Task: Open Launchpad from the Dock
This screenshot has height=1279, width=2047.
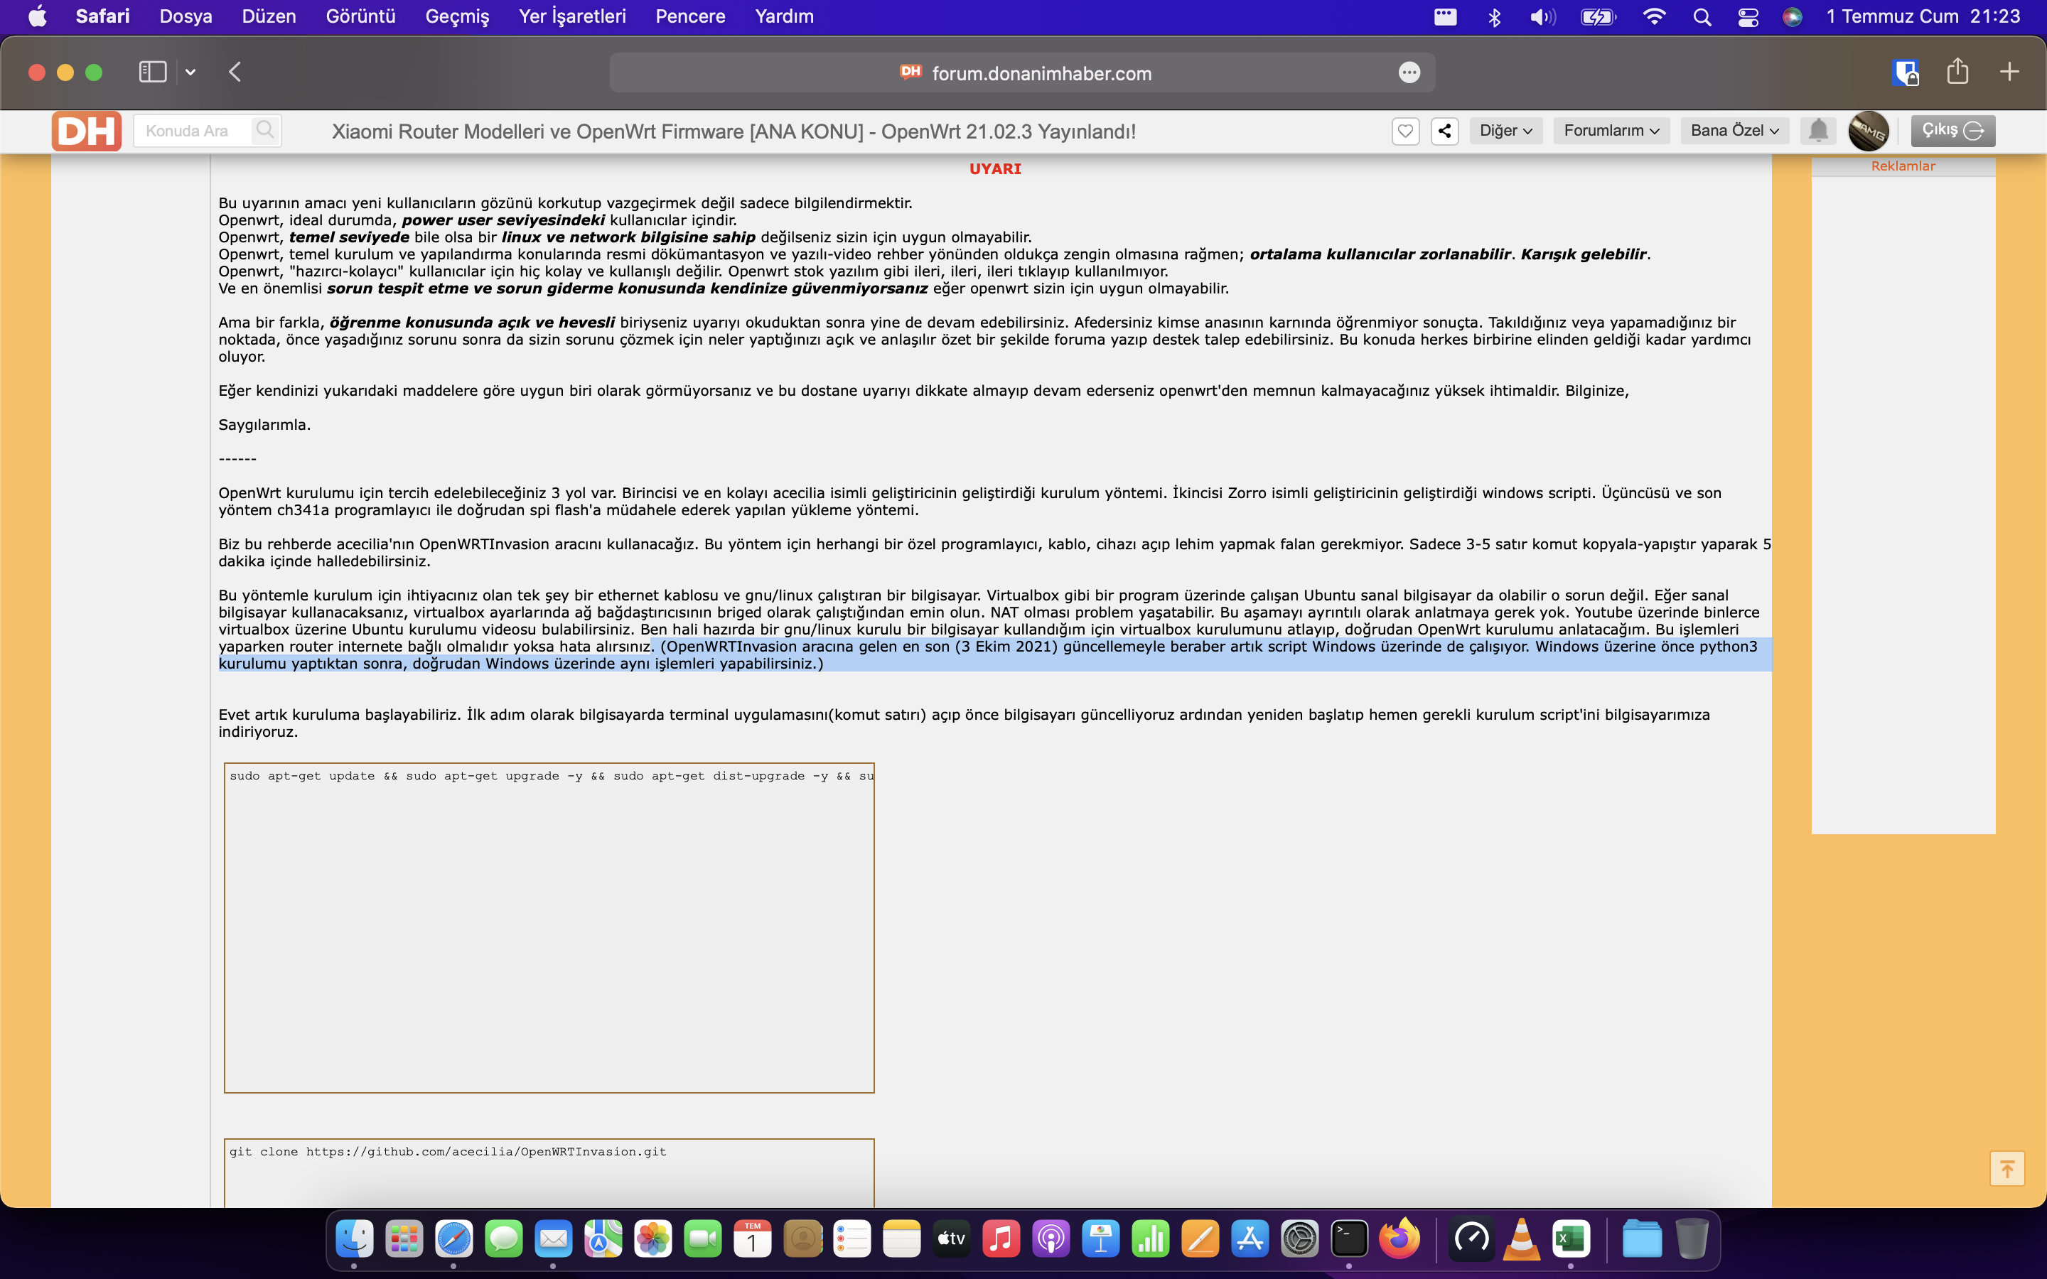Action: coord(404,1239)
